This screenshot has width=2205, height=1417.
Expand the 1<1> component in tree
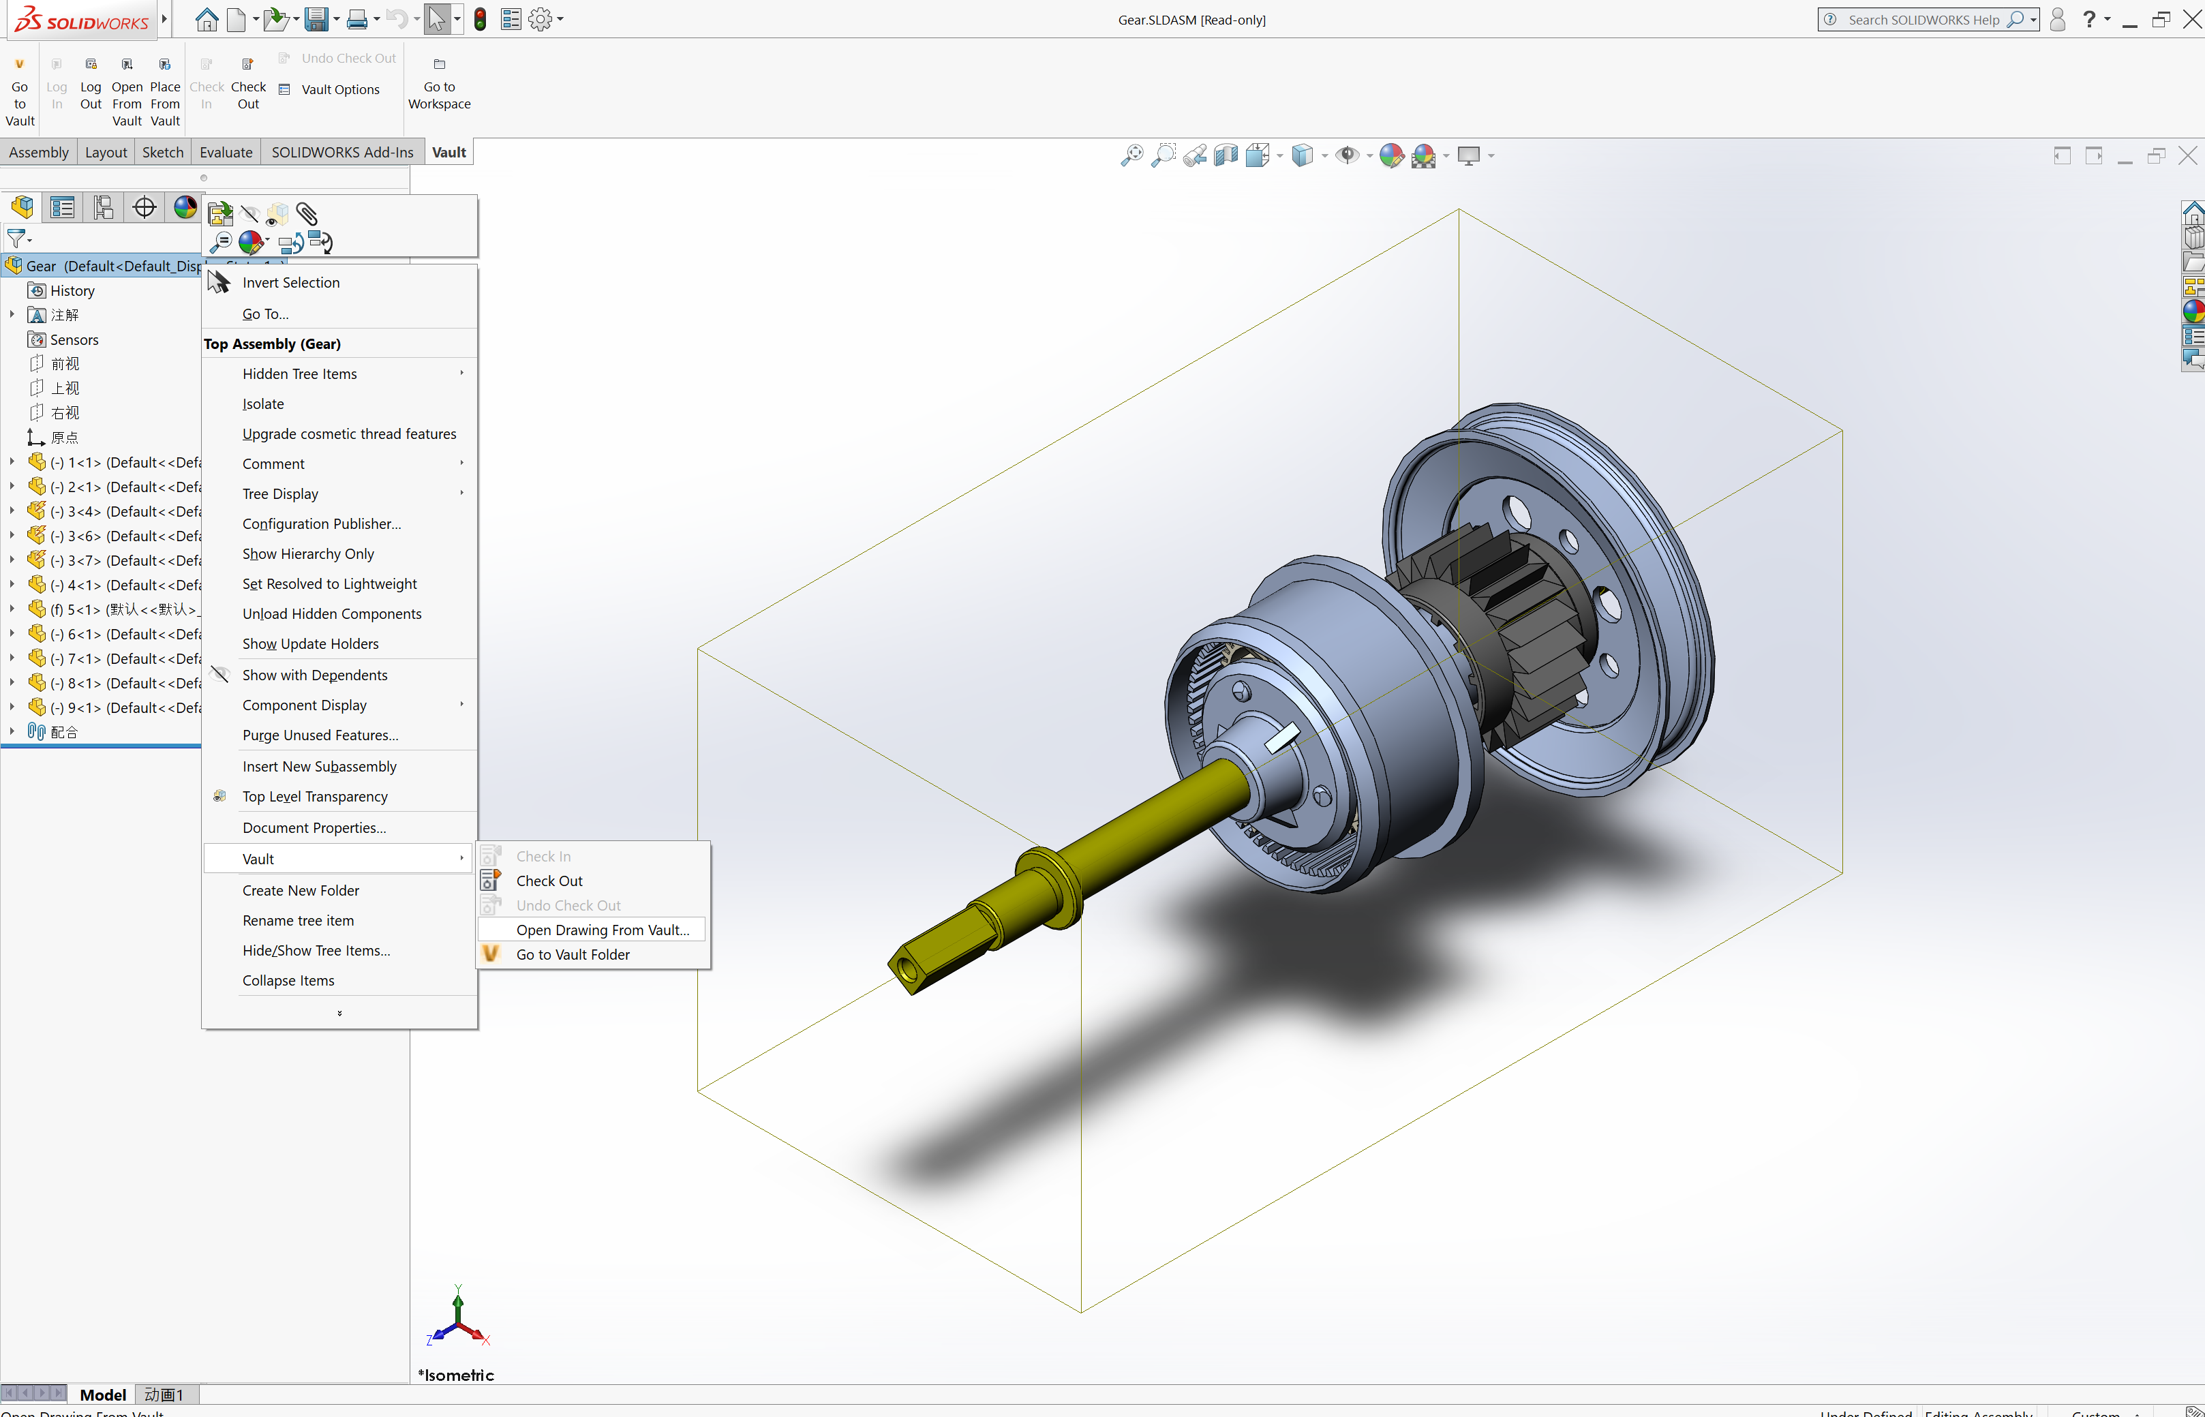pyautogui.click(x=11, y=462)
